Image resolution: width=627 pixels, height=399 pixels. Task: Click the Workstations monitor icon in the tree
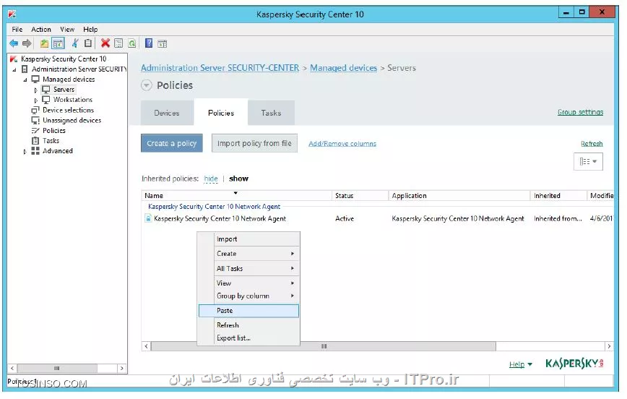point(46,100)
